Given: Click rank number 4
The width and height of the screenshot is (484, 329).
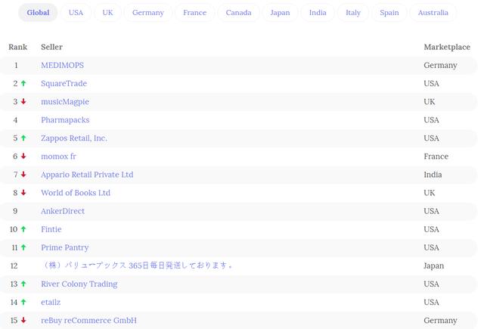Looking at the screenshot, I should [x=15, y=120].
